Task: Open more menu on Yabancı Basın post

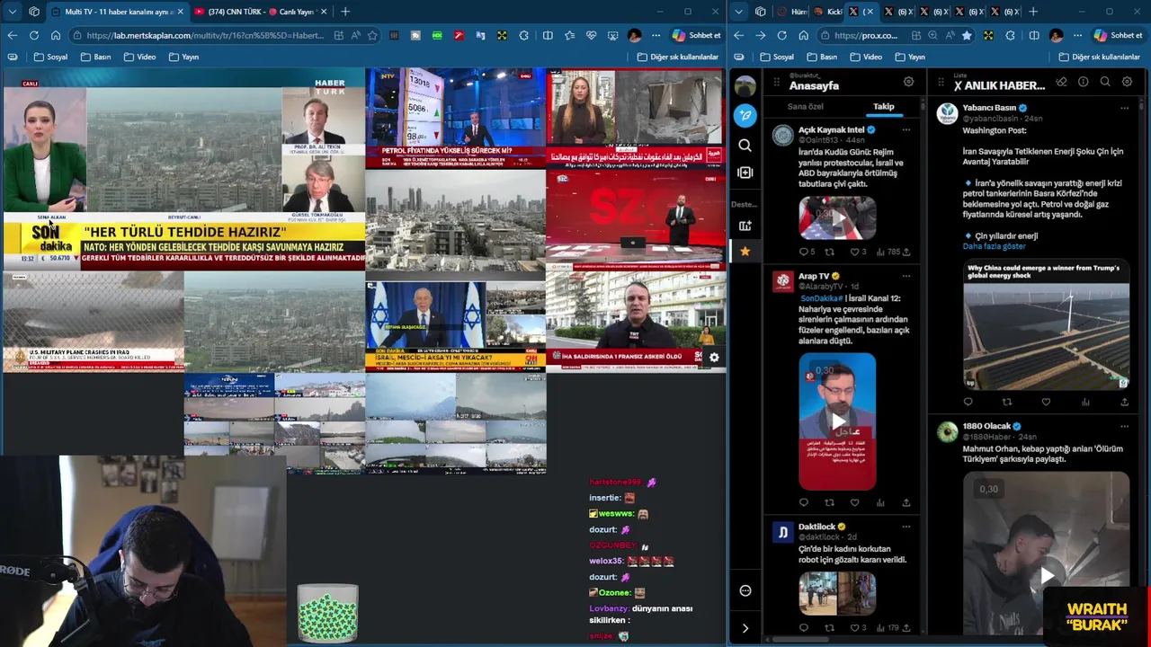Action: click(1124, 108)
